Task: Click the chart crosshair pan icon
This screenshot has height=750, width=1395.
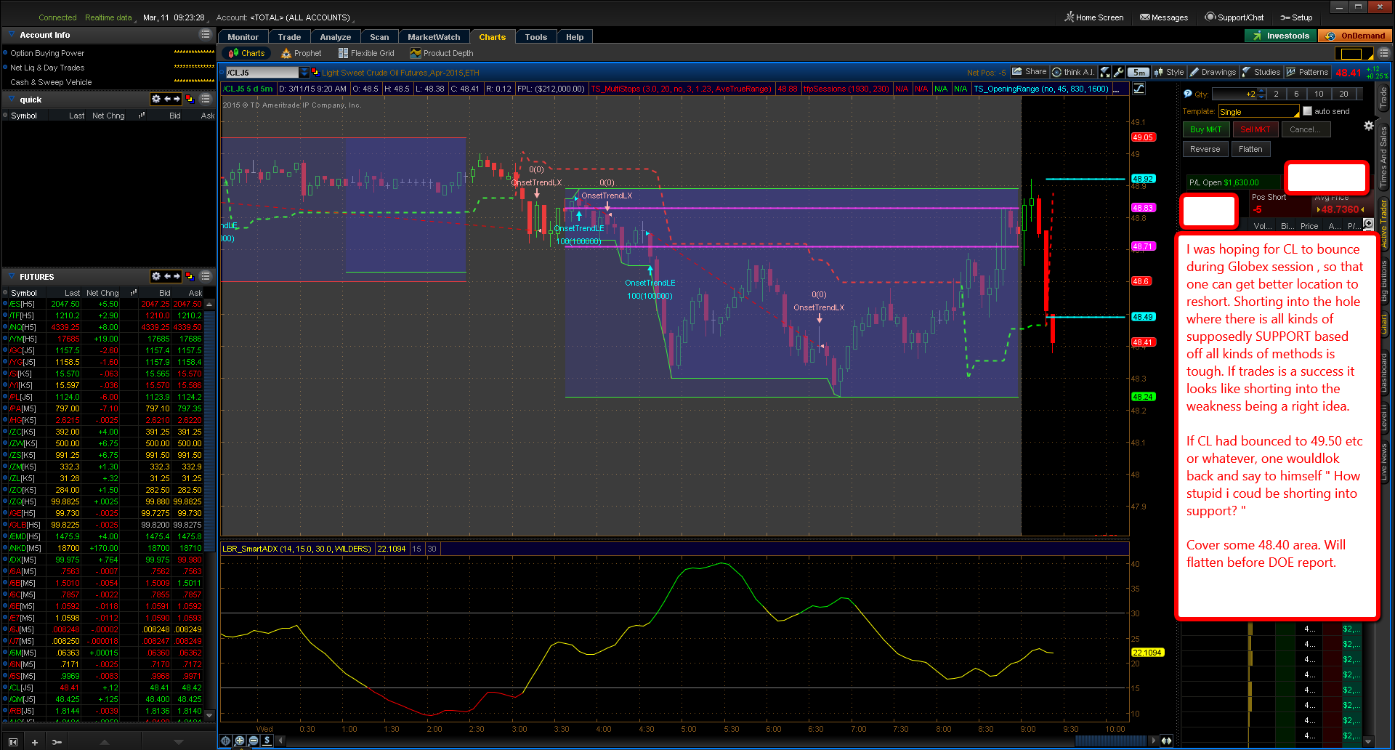Action: pyautogui.click(x=226, y=741)
